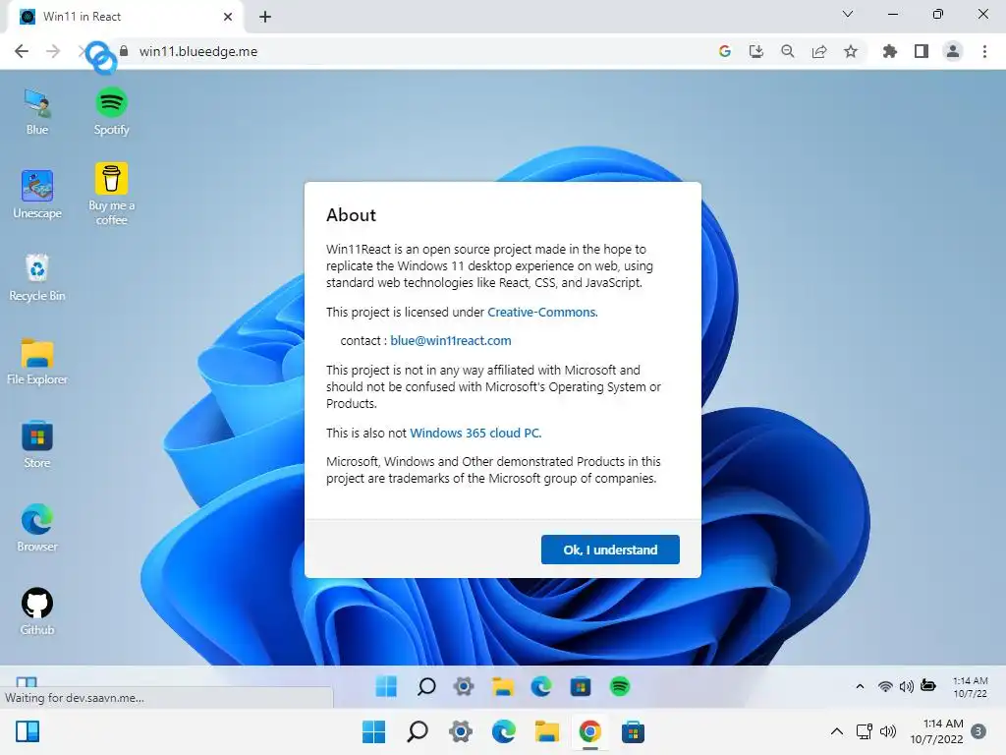Image resolution: width=1006 pixels, height=755 pixels.
Task: Click lock icon for site information
Action: (124, 51)
